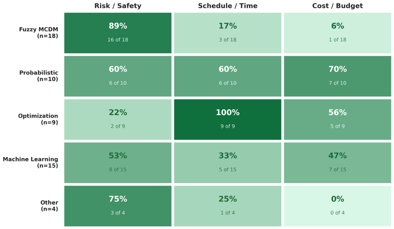Click the Machine Learning 53% Risk cell

(118, 163)
